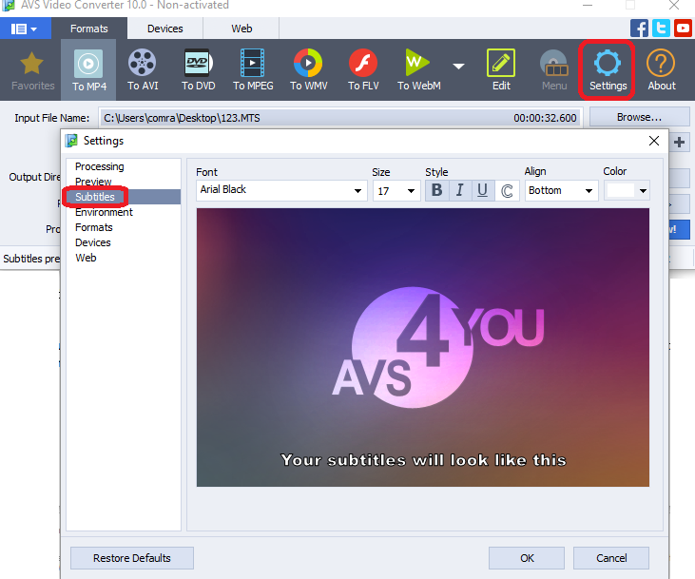Viewport: 695px width, 579px height.
Task: Switch to the Devices tab
Action: [164, 29]
